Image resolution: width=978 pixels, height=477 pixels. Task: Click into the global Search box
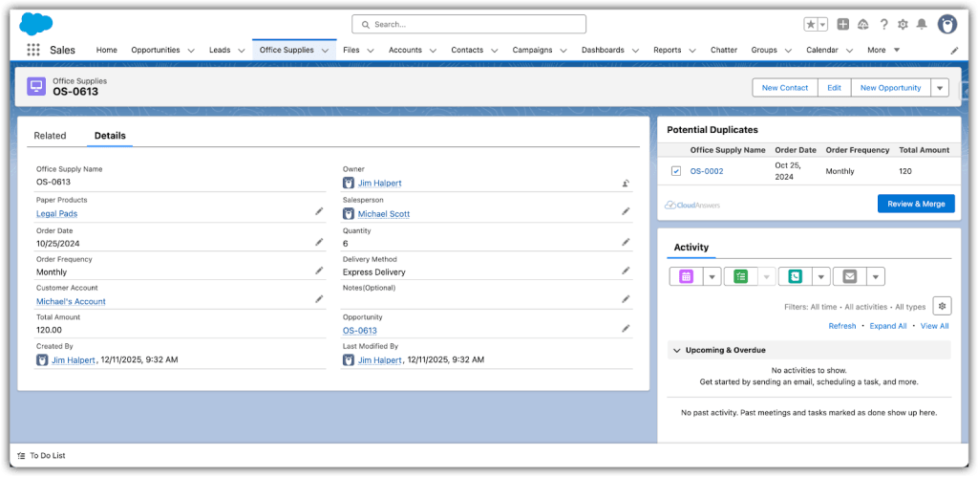point(468,24)
